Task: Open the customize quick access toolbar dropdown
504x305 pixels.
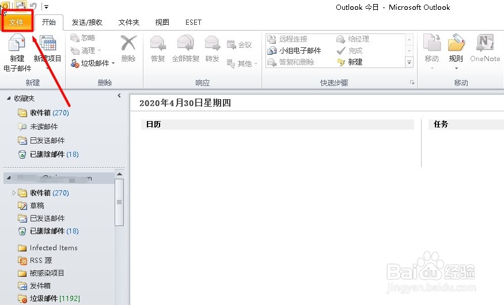Action: point(46,6)
